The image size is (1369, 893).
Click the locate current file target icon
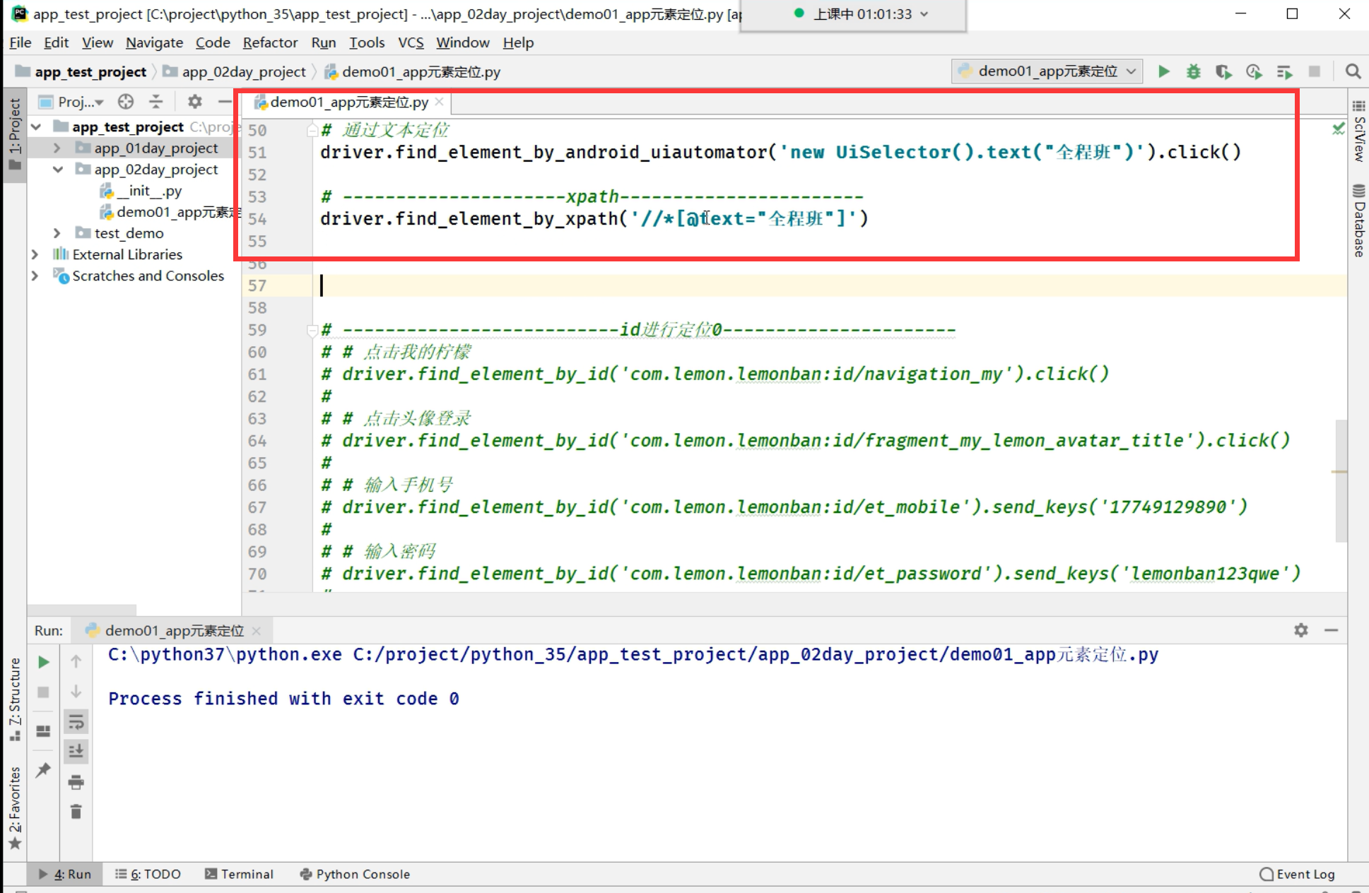click(x=126, y=102)
